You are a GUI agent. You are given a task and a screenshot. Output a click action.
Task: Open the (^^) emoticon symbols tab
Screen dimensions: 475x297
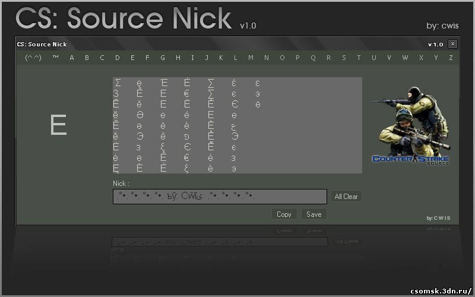[x=33, y=58]
